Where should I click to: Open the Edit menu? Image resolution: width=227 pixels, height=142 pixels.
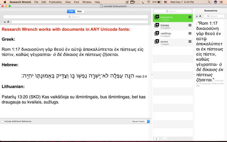pyautogui.click(x=44, y=2)
